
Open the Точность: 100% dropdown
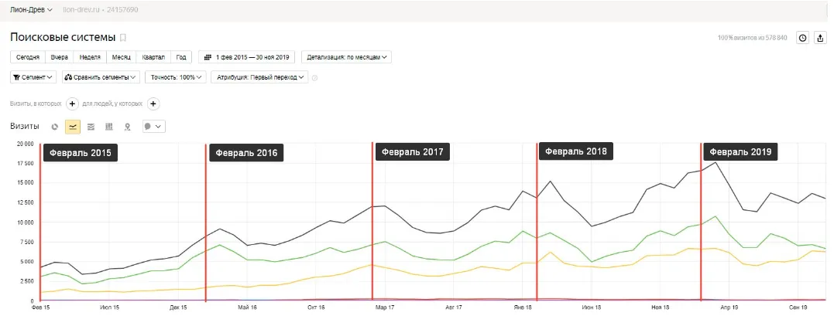pos(176,77)
